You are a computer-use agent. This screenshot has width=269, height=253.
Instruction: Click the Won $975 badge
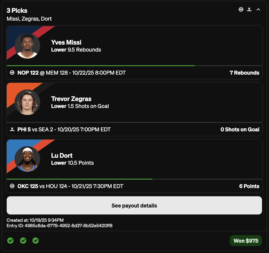(246, 241)
